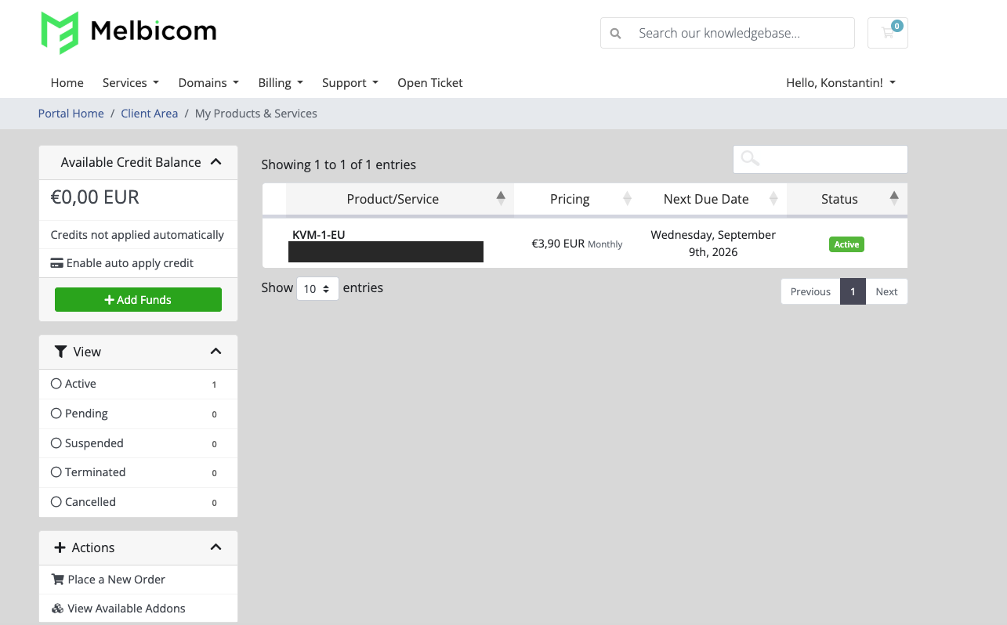The height and width of the screenshot is (625, 1007).
Task: Click the plus icon in Actions header
Action: point(60,547)
